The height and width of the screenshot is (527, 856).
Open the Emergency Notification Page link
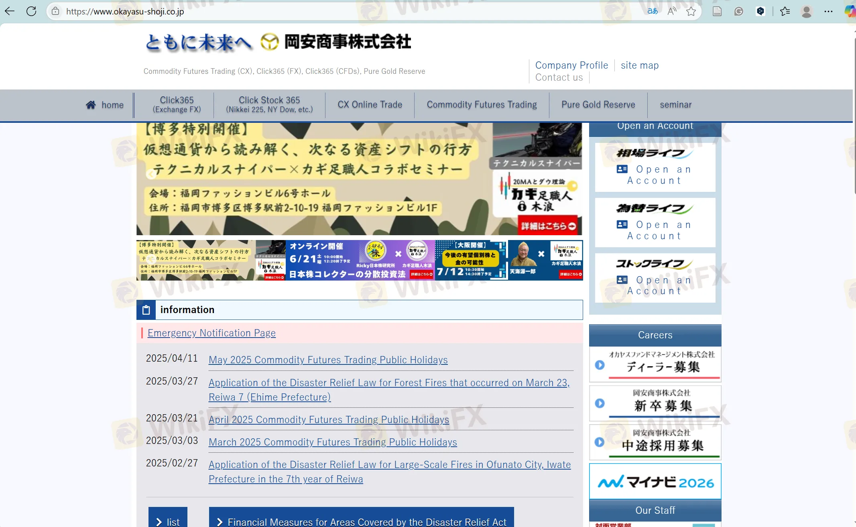tap(211, 333)
